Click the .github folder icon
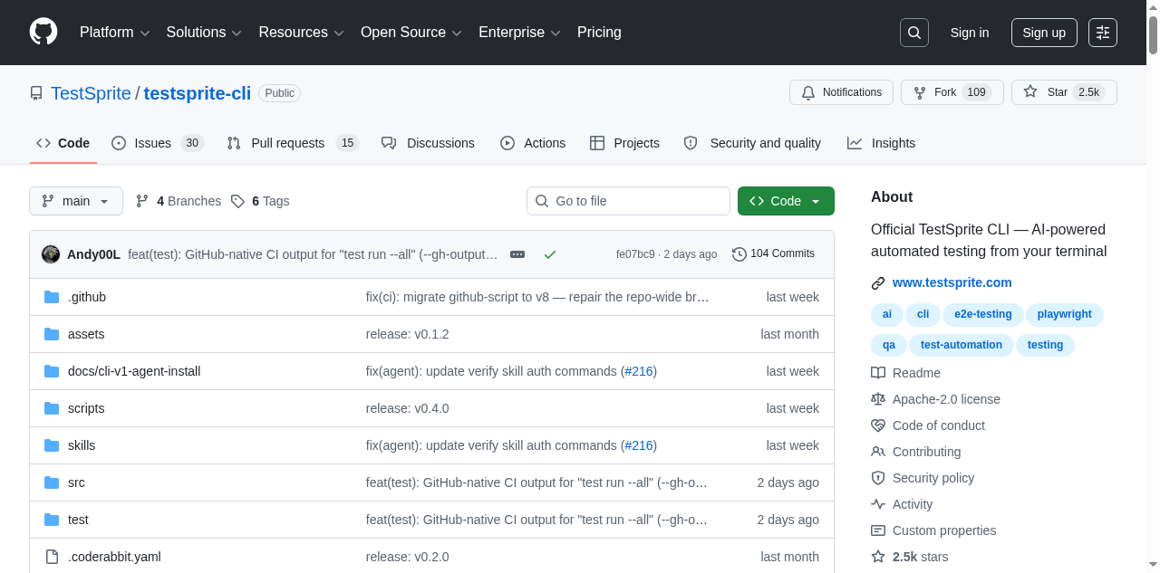The image size is (1160, 573). coord(52,297)
